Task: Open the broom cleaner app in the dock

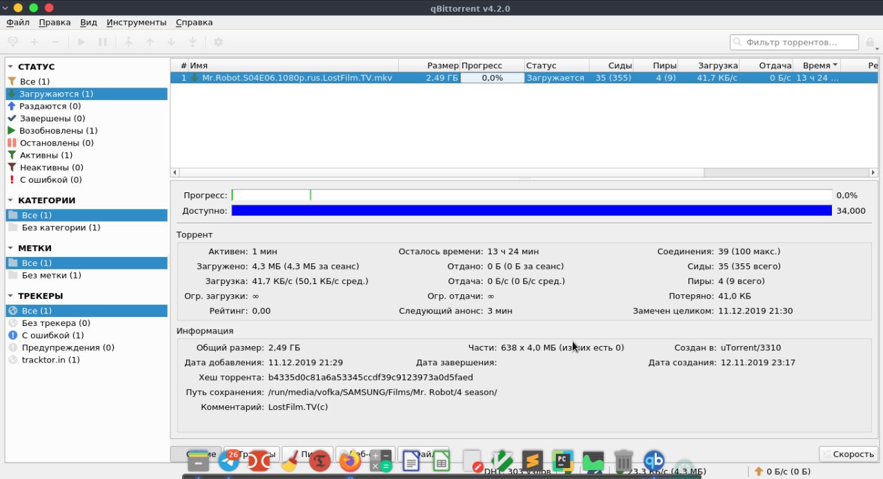Action: pos(289,460)
